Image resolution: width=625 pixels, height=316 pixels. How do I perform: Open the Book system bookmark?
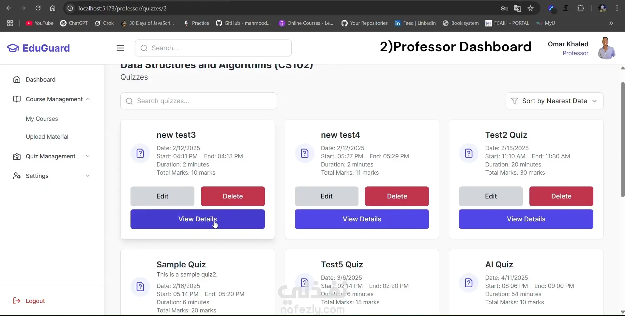[x=461, y=23]
